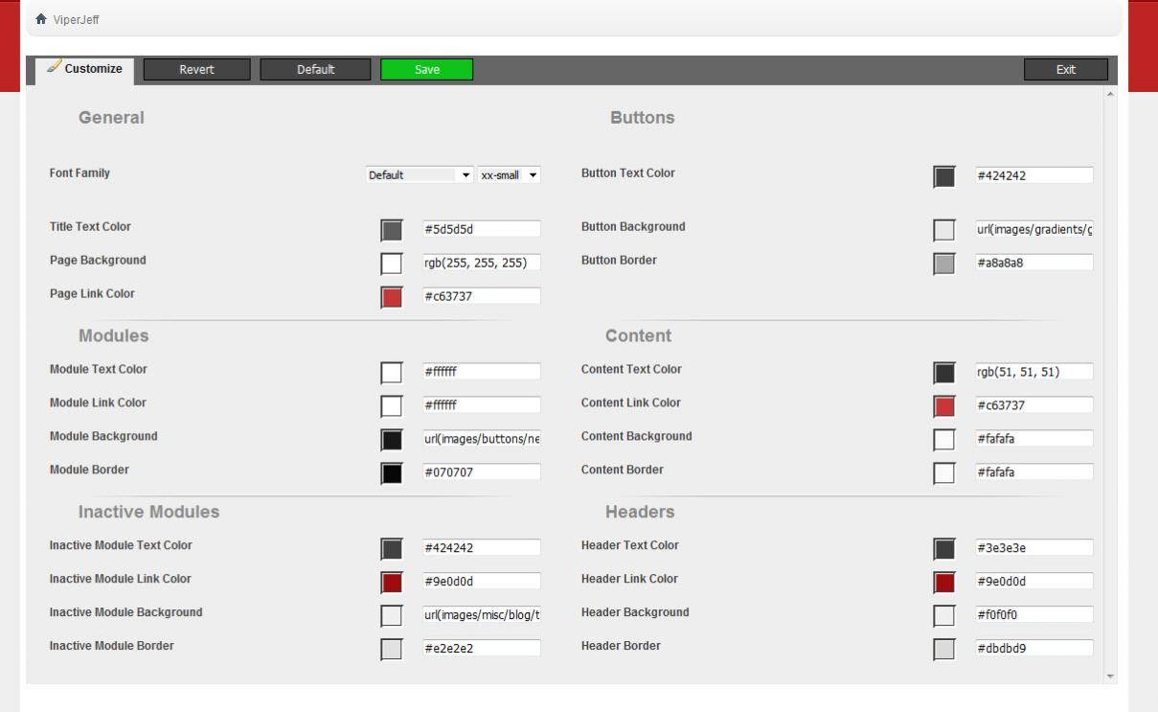Click the Module Border field #070707
Image resolution: width=1158 pixels, height=712 pixels.
point(482,472)
